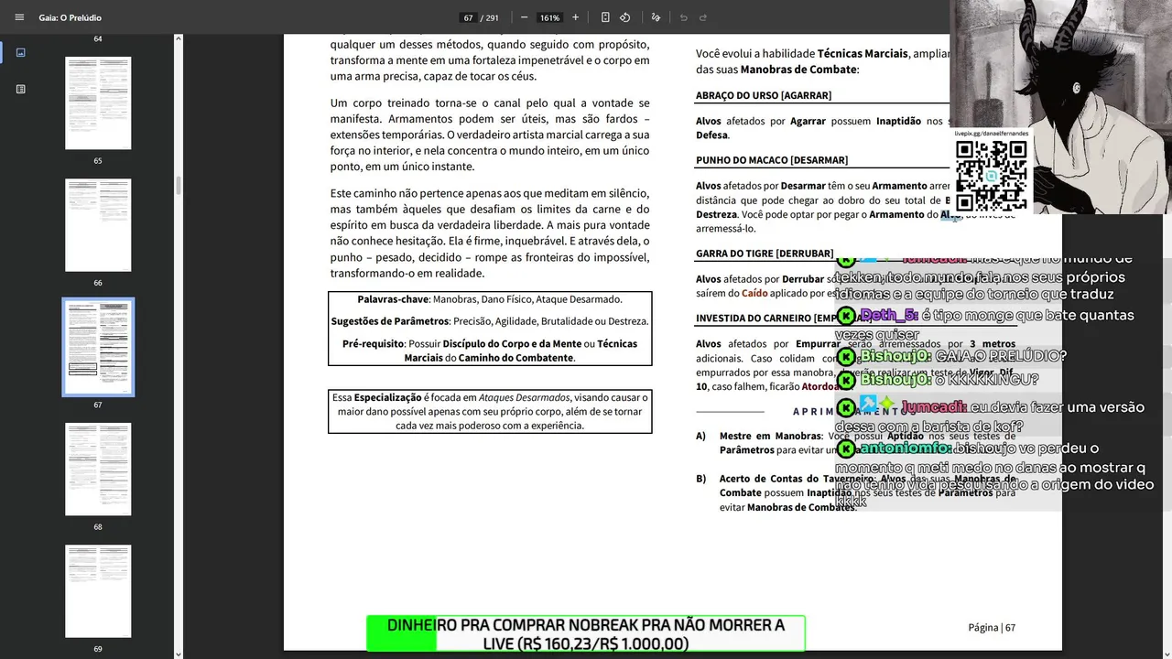Open page 68 thumbnail
This screenshot has height=659, width=1172.
pyautogui.click(x=98, y=469)
